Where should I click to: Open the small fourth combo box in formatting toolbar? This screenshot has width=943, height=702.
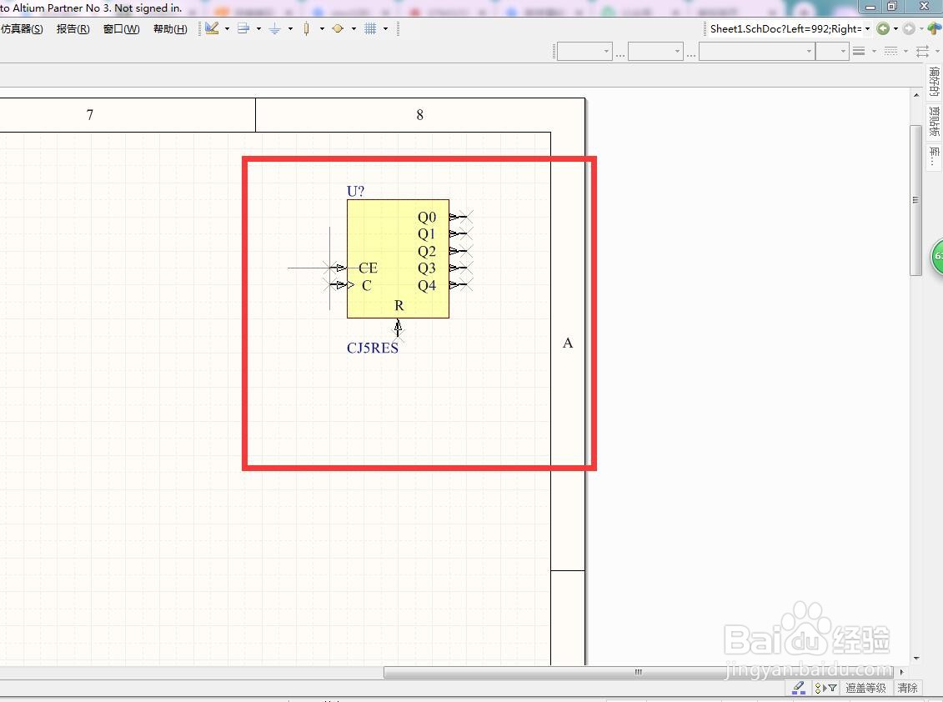point(832,52)
